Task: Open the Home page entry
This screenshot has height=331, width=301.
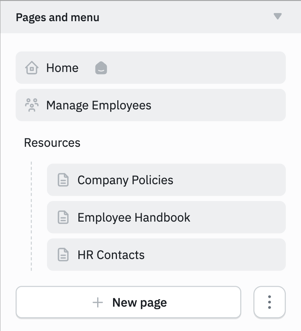Action: 63,68
